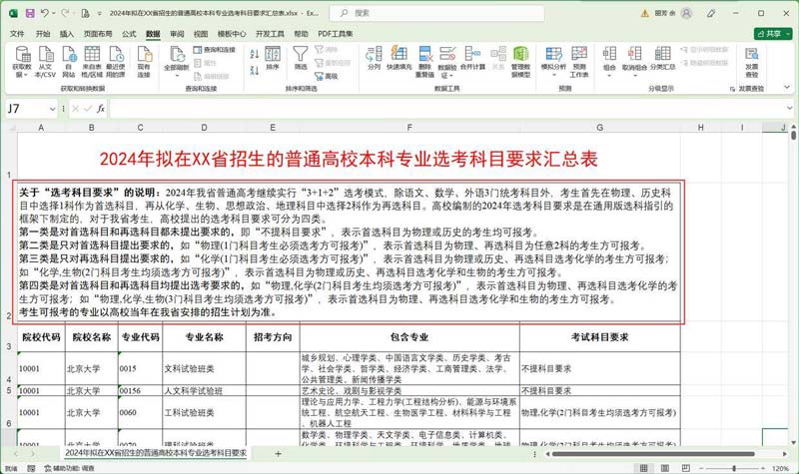Viewport: 799px width, 474px height.
Task: Click 高级 (Advanced) filter option
Action: pos(327,76)
